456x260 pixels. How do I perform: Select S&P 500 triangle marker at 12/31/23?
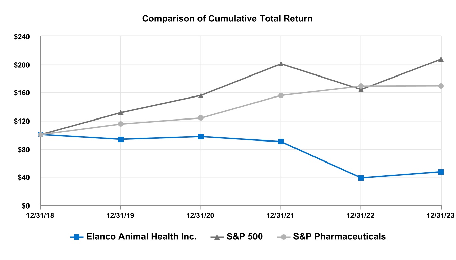click(441, 59)
